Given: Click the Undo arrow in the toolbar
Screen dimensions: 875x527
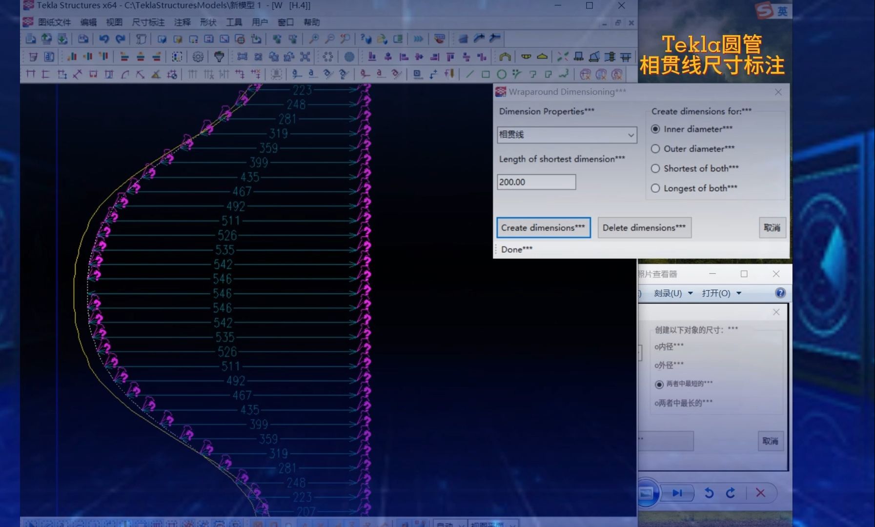Looking at the screenshot, I should tap(104, 39).
